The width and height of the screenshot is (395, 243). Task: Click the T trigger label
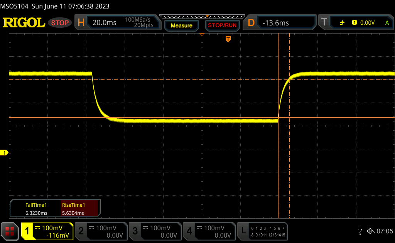click(x=324, y=22)
